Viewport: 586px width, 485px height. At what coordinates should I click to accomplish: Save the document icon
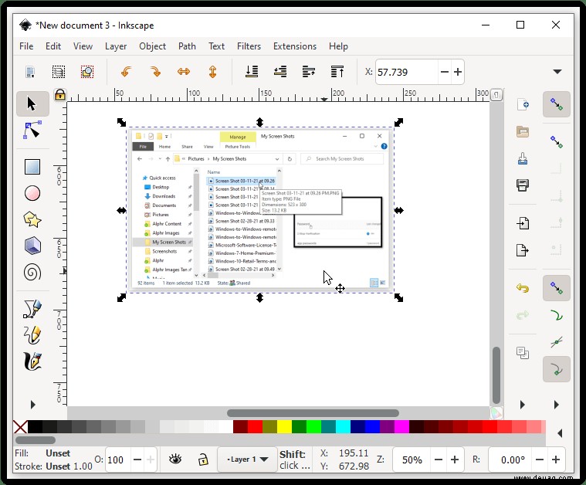(523, 158)
